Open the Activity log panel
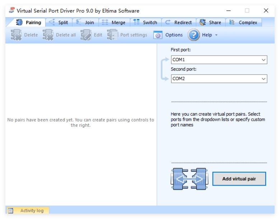The image size is (280, 219). 28,210
